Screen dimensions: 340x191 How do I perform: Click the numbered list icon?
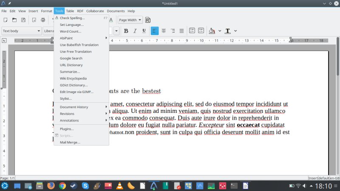click(x=192, y=31)
